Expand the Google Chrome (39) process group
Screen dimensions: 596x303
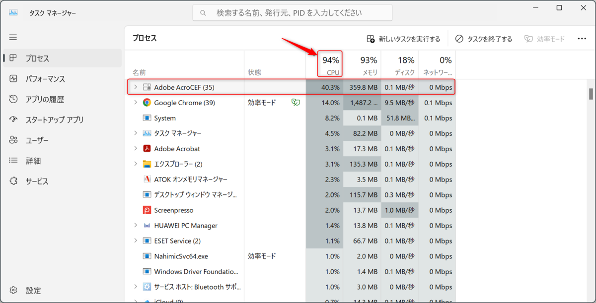(135, 103)
